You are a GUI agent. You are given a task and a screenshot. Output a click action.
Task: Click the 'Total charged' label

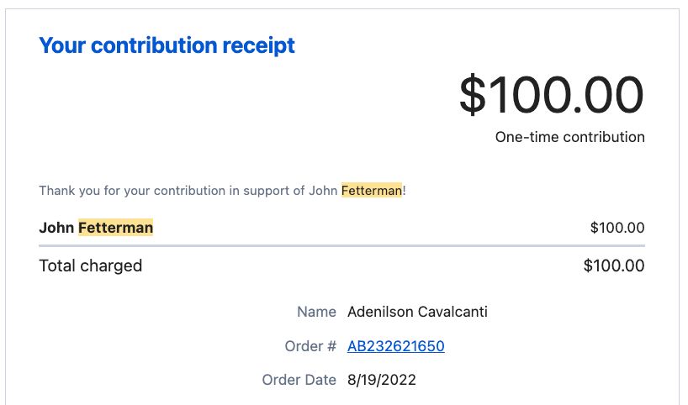pos(90,266)
